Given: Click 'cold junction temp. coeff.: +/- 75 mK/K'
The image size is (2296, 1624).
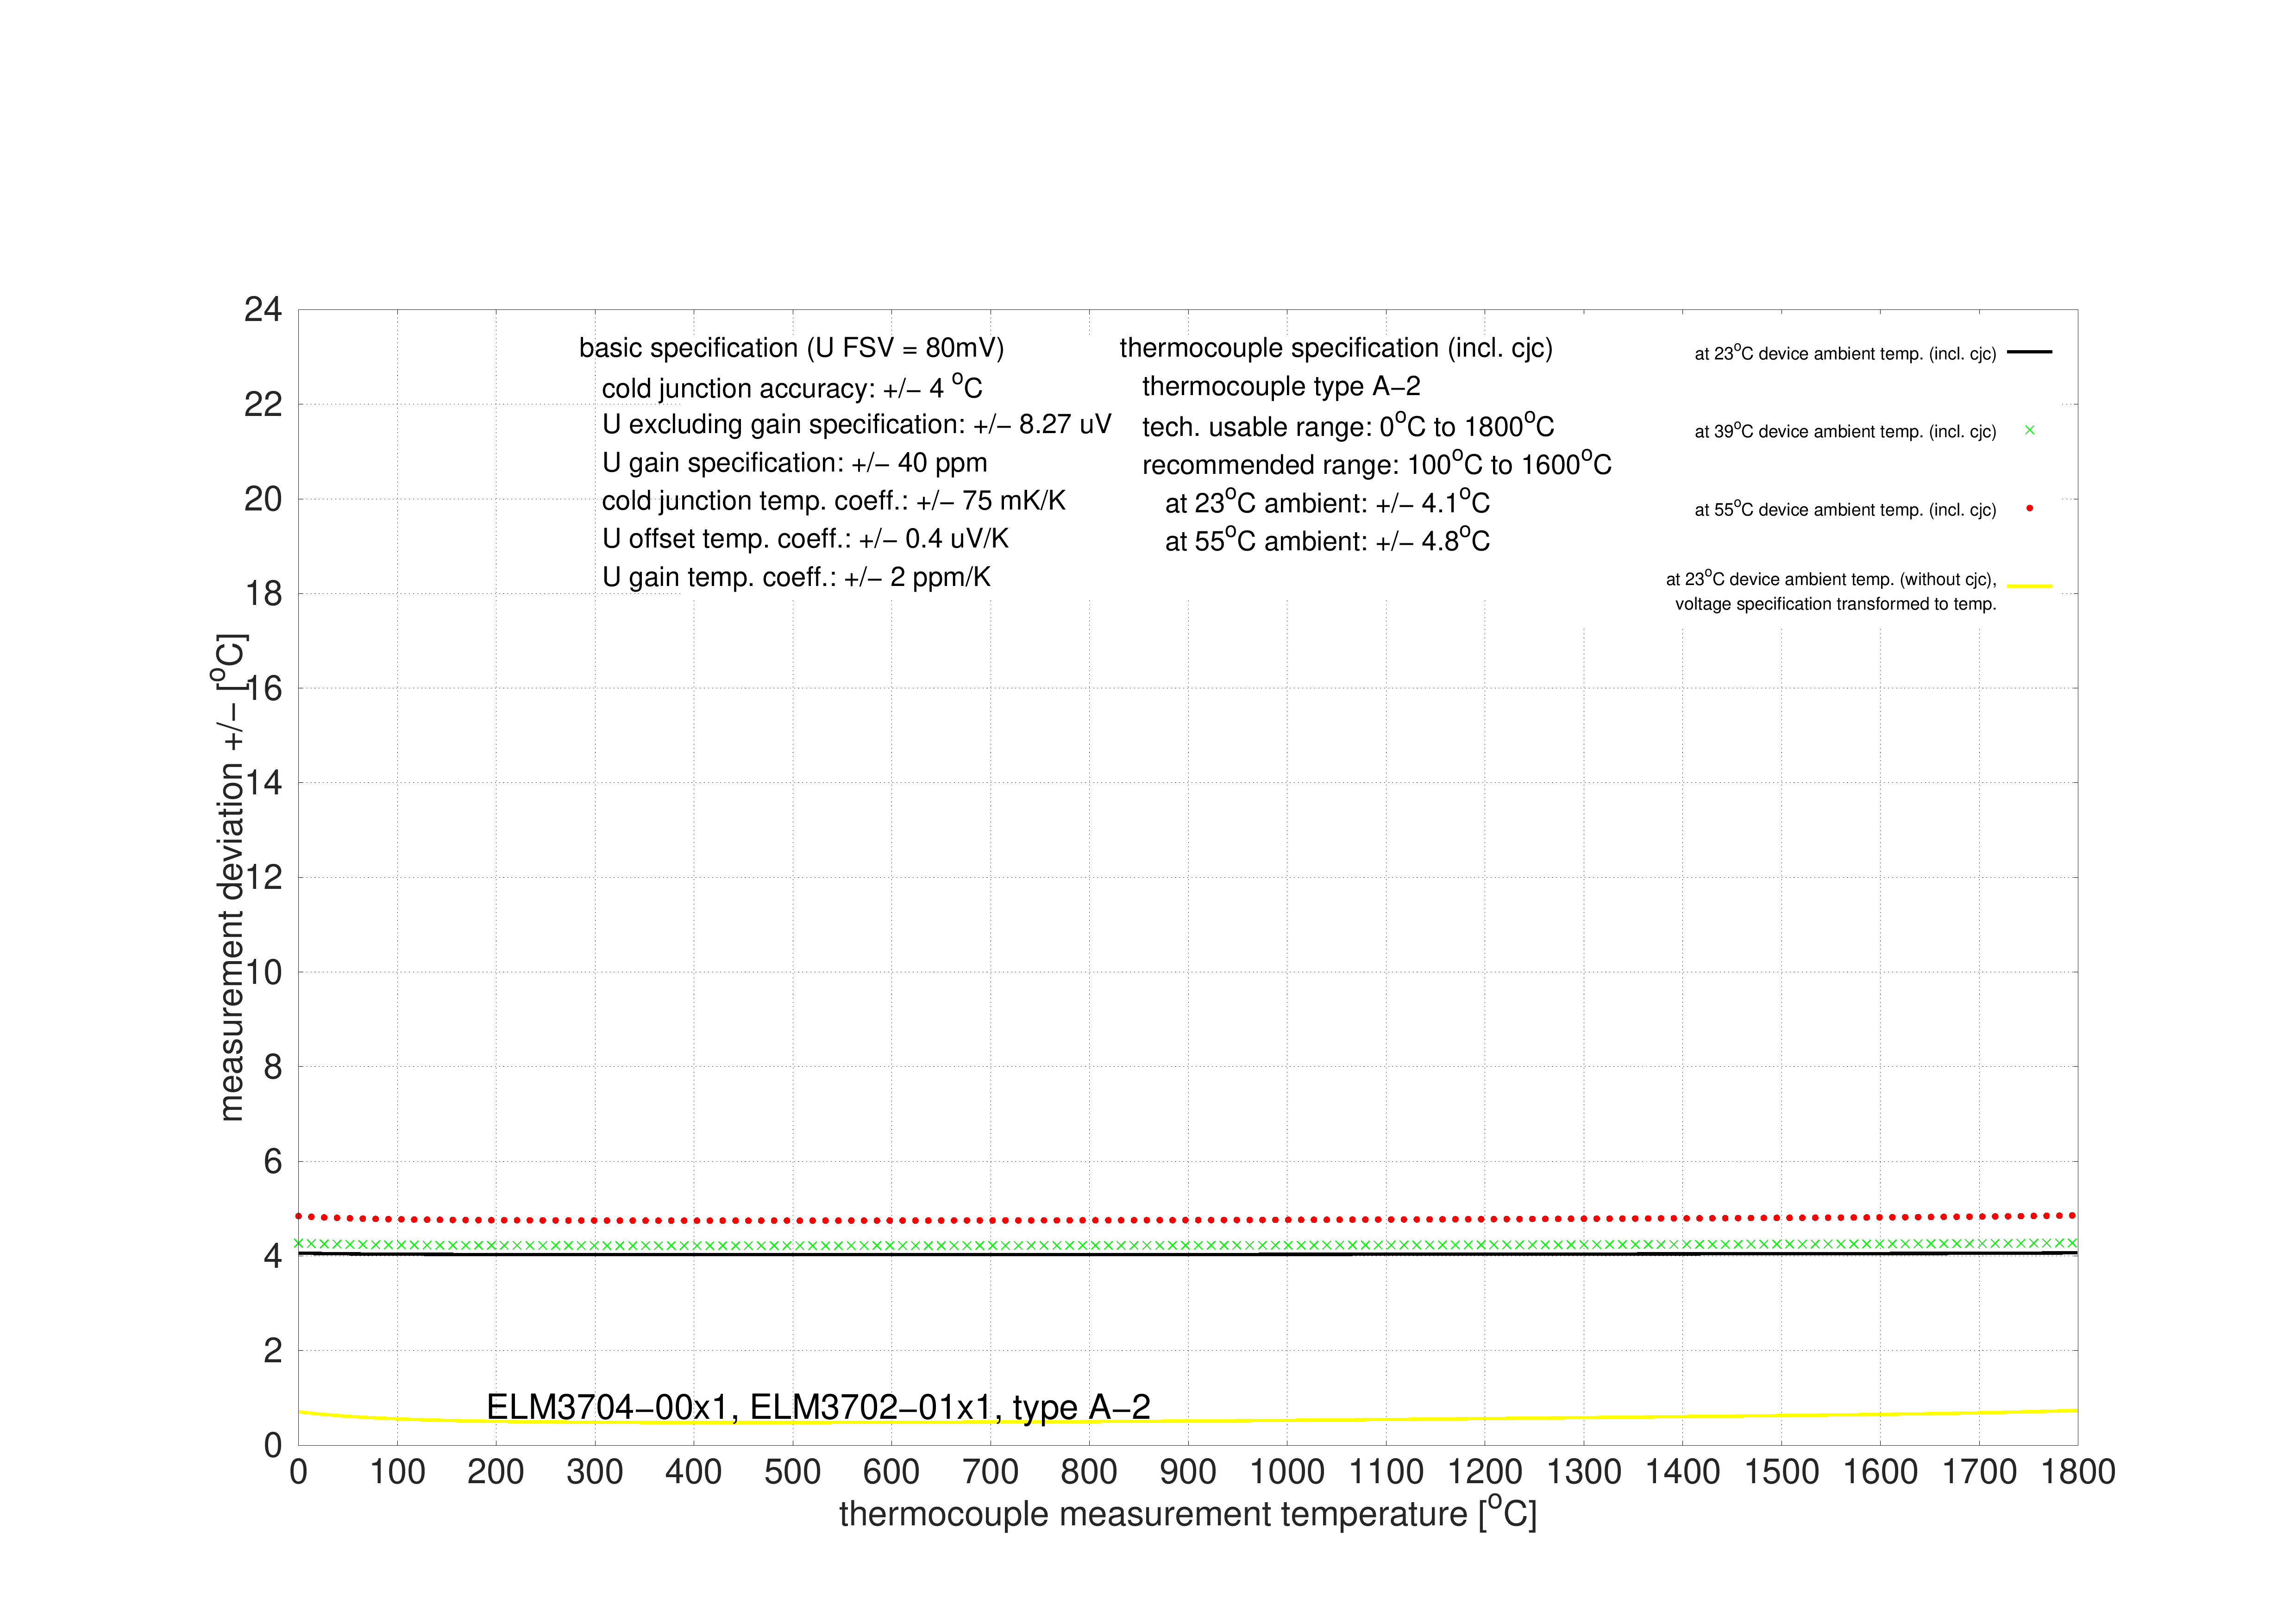Looking at the screenshot, I should coord(833,501).
